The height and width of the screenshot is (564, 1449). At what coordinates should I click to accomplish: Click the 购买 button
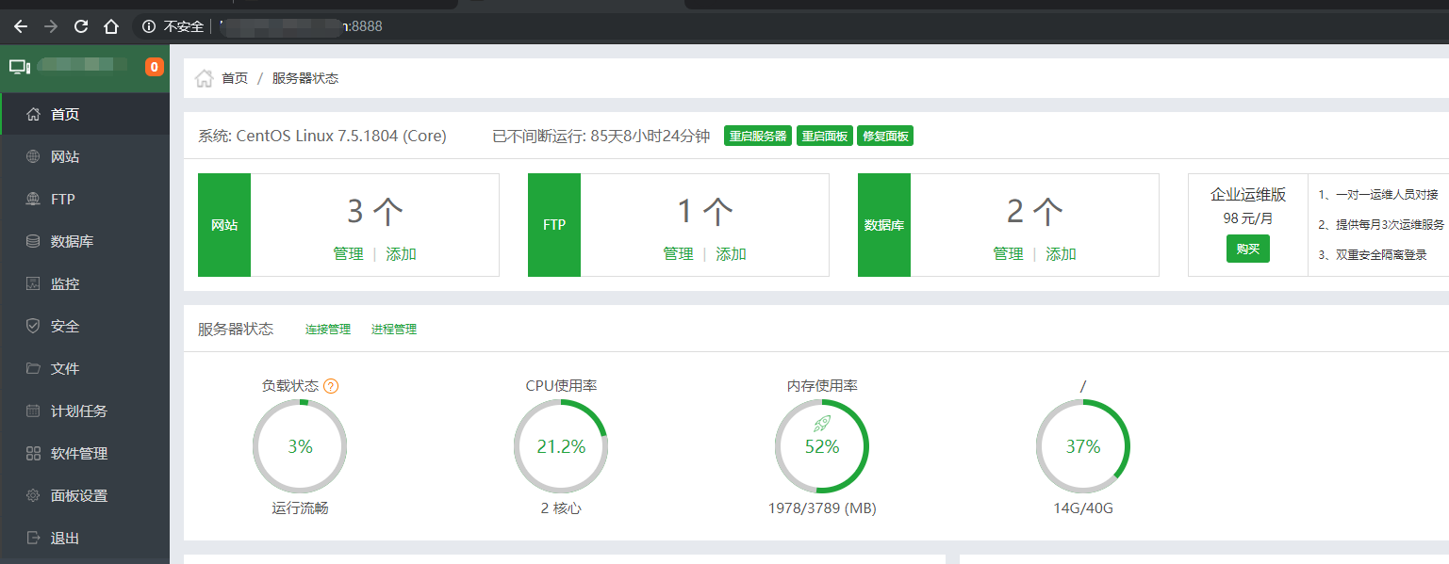tap(1248, 249)
